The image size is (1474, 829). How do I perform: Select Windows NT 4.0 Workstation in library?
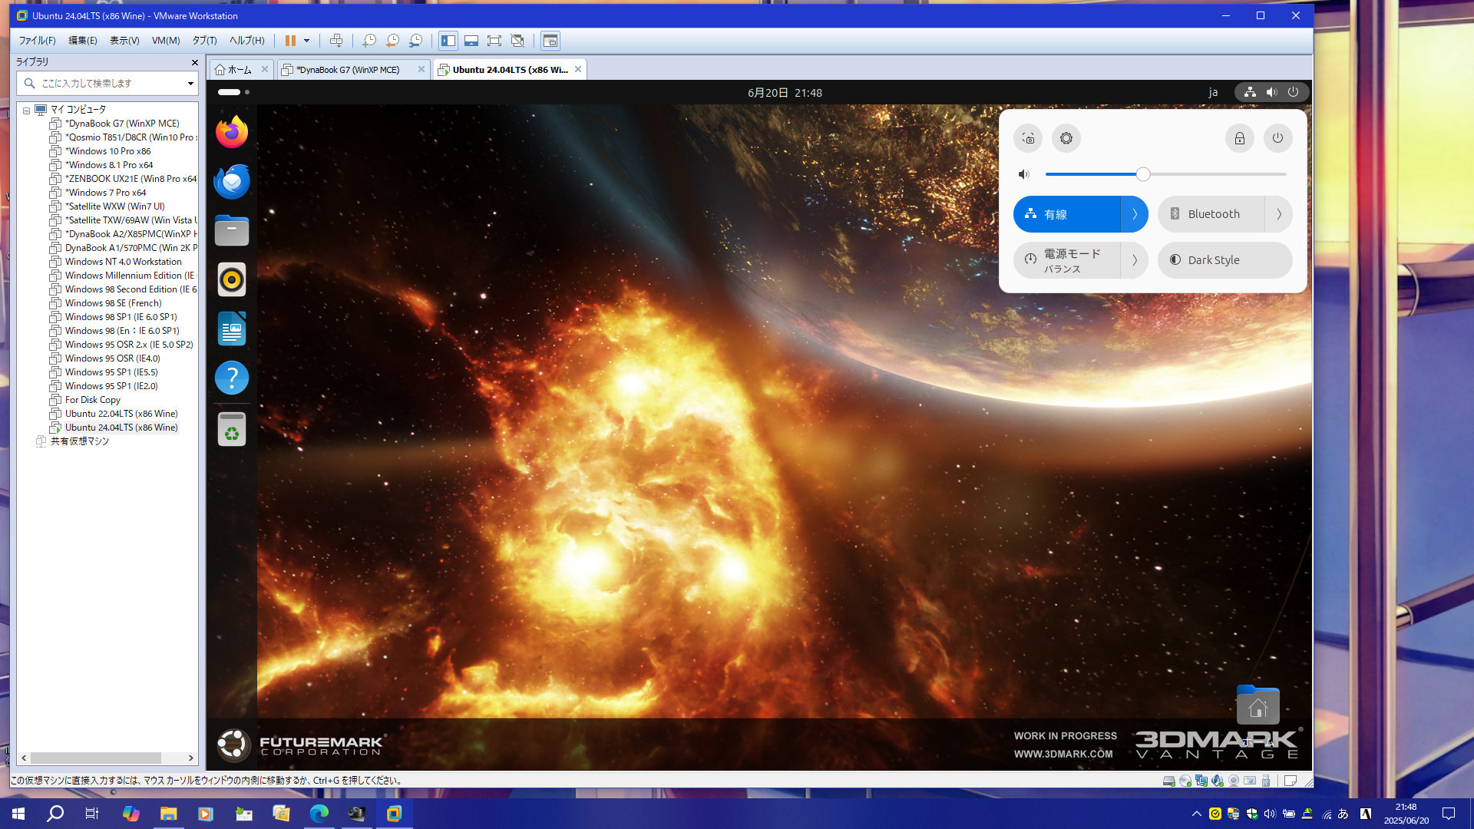click(x=123, y=262)
